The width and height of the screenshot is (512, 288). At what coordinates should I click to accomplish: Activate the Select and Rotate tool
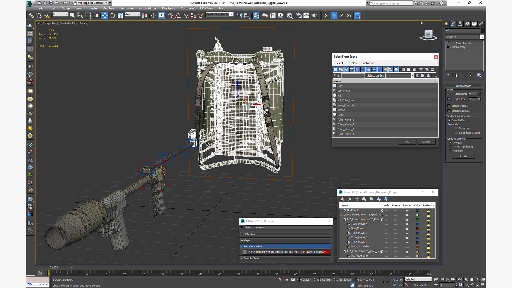click(x=112, y=15)
